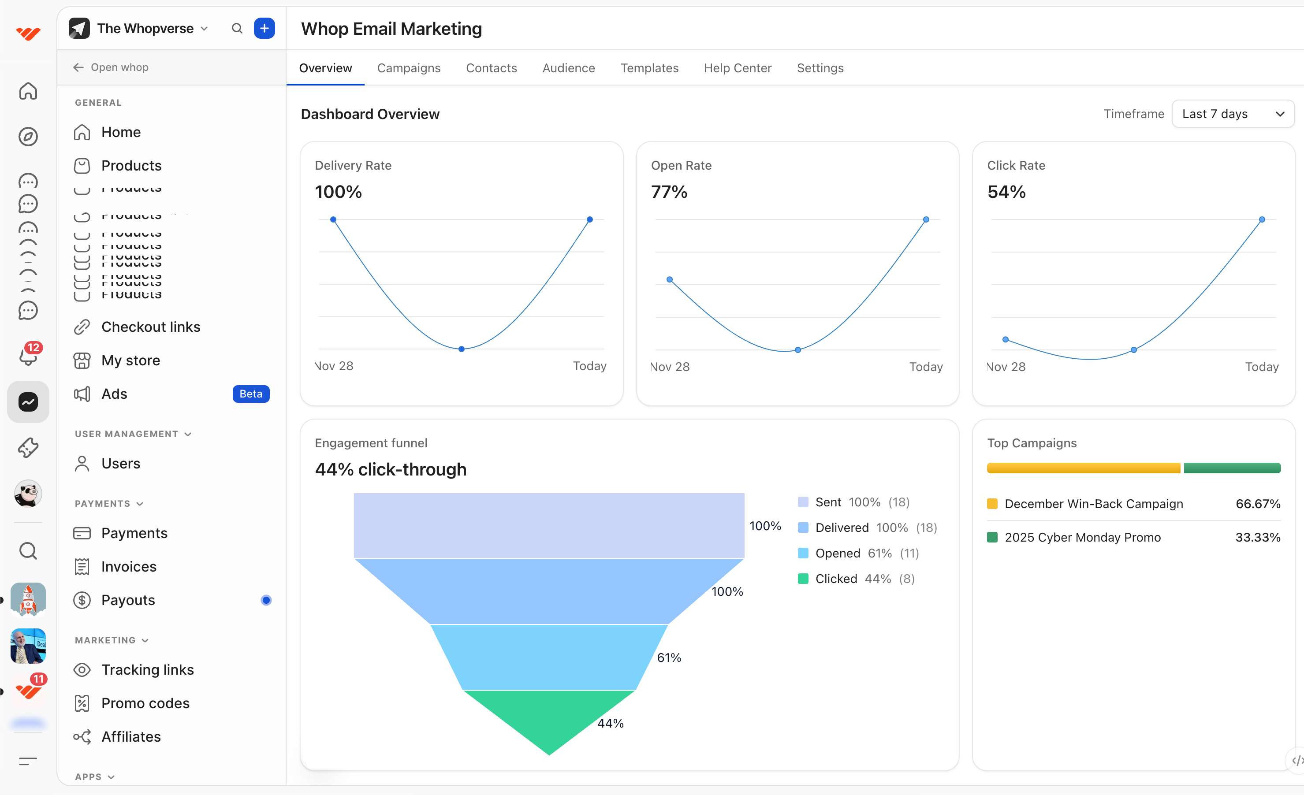This screenshot has height=795, width=1304.
Task: Click the rocket app thumbnail in left rail
Action: (x=28, y=599)
